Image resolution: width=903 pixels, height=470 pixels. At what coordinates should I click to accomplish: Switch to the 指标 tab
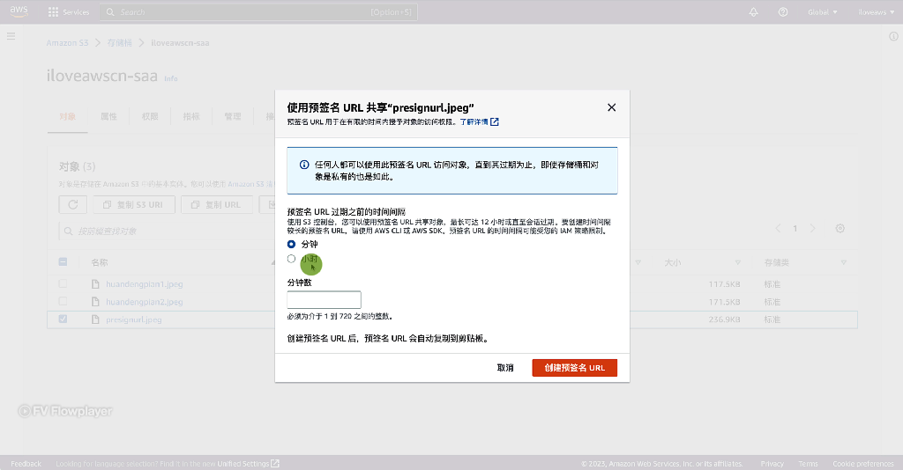point(191,117)
